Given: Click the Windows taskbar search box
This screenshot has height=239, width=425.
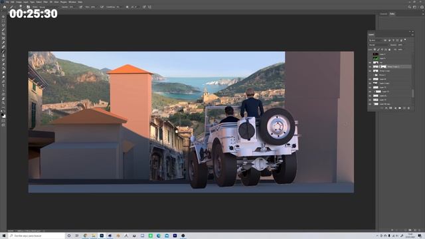Looking at the screenshot, I should click(37, 236).
